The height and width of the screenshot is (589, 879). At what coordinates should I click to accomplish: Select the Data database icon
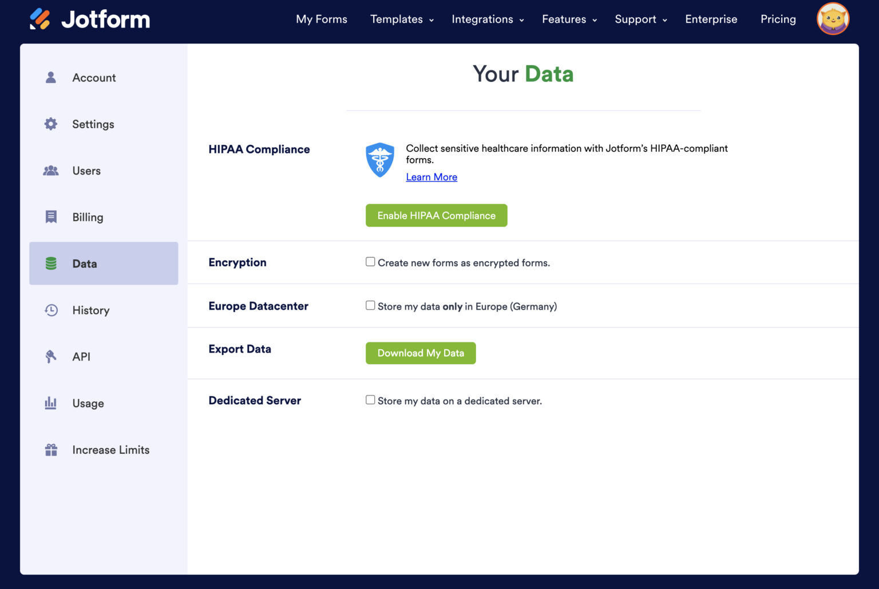[51, 263]
